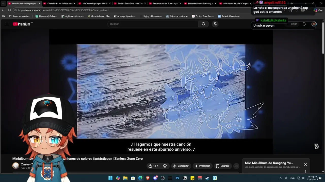Switch to «ReDreaming Angel» Miniálbum tab
Viewport: 325px width, 182px height.
(95, 4)
